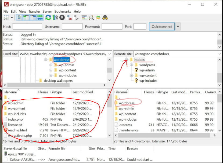Reconnect to the last used server
The image size is (223, 163).
(76, 18)
